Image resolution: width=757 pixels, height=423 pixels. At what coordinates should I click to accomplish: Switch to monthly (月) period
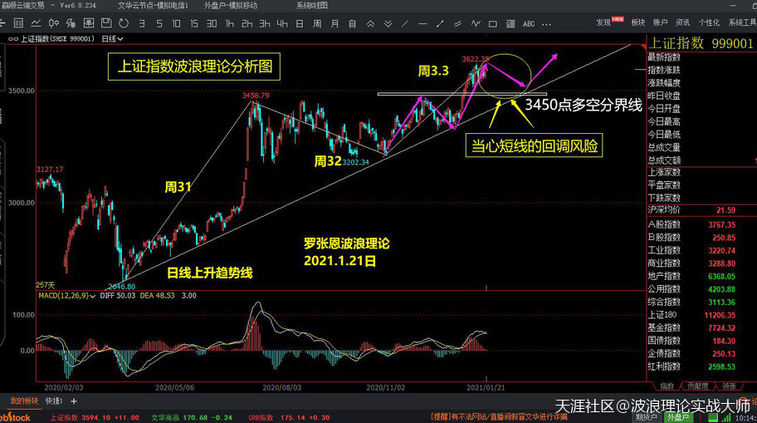335,23
